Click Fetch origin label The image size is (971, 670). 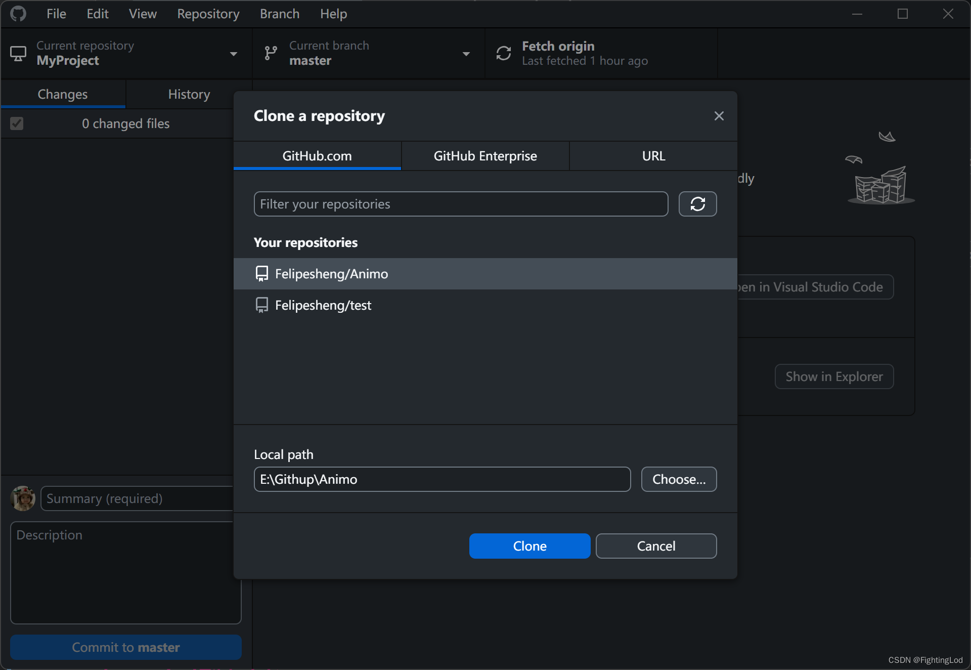[x=558, y=46]
